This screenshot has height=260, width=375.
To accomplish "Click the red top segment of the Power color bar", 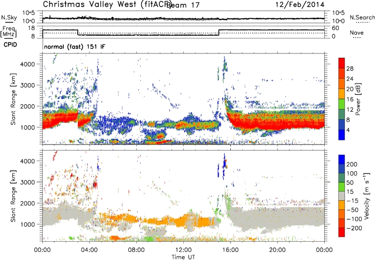I will pyautogui.click(x=342, y=63).
